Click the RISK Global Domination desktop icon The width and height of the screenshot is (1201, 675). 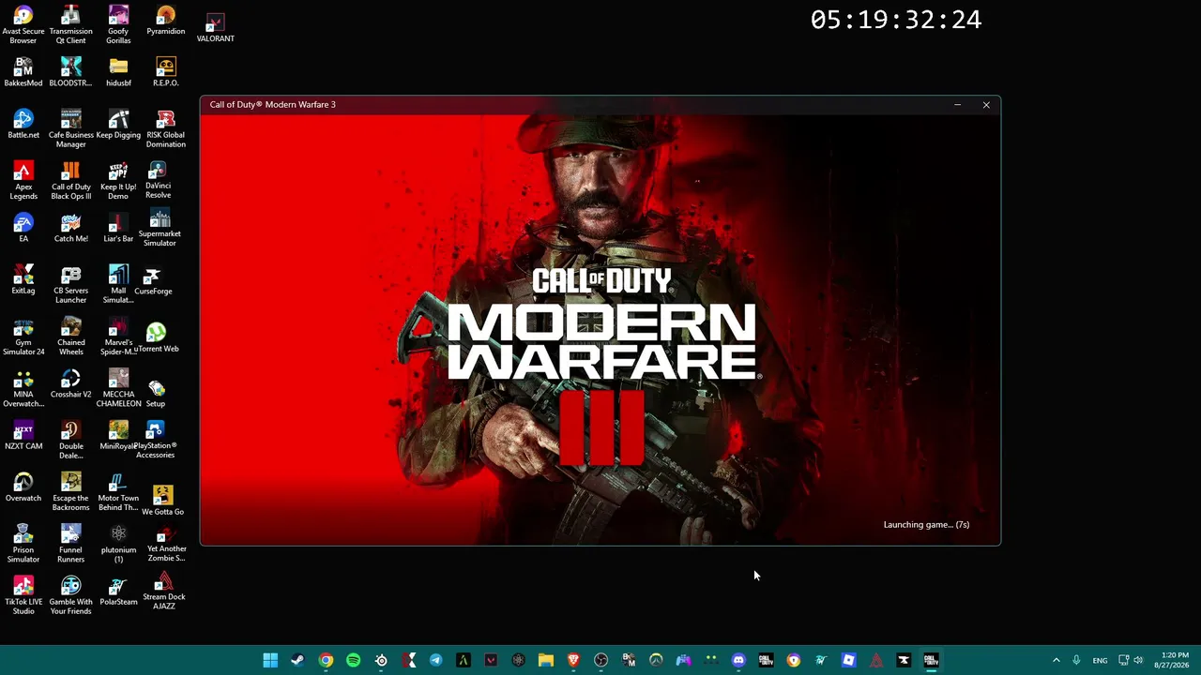(x=165, y=128)
